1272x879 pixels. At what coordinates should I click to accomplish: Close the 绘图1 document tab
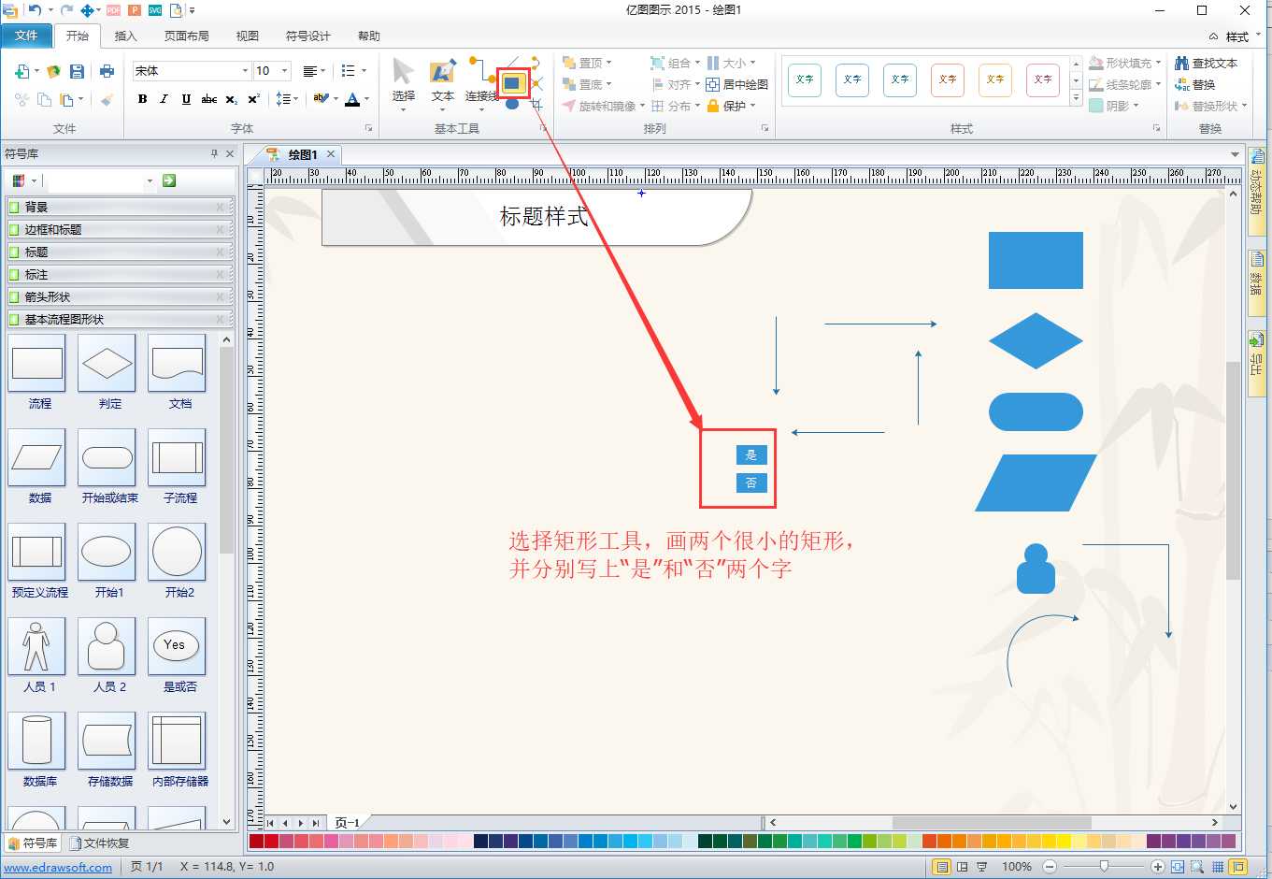(x=331, y=154)
